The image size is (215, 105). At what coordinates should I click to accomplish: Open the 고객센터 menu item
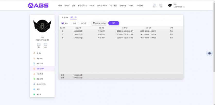(140, 6)
